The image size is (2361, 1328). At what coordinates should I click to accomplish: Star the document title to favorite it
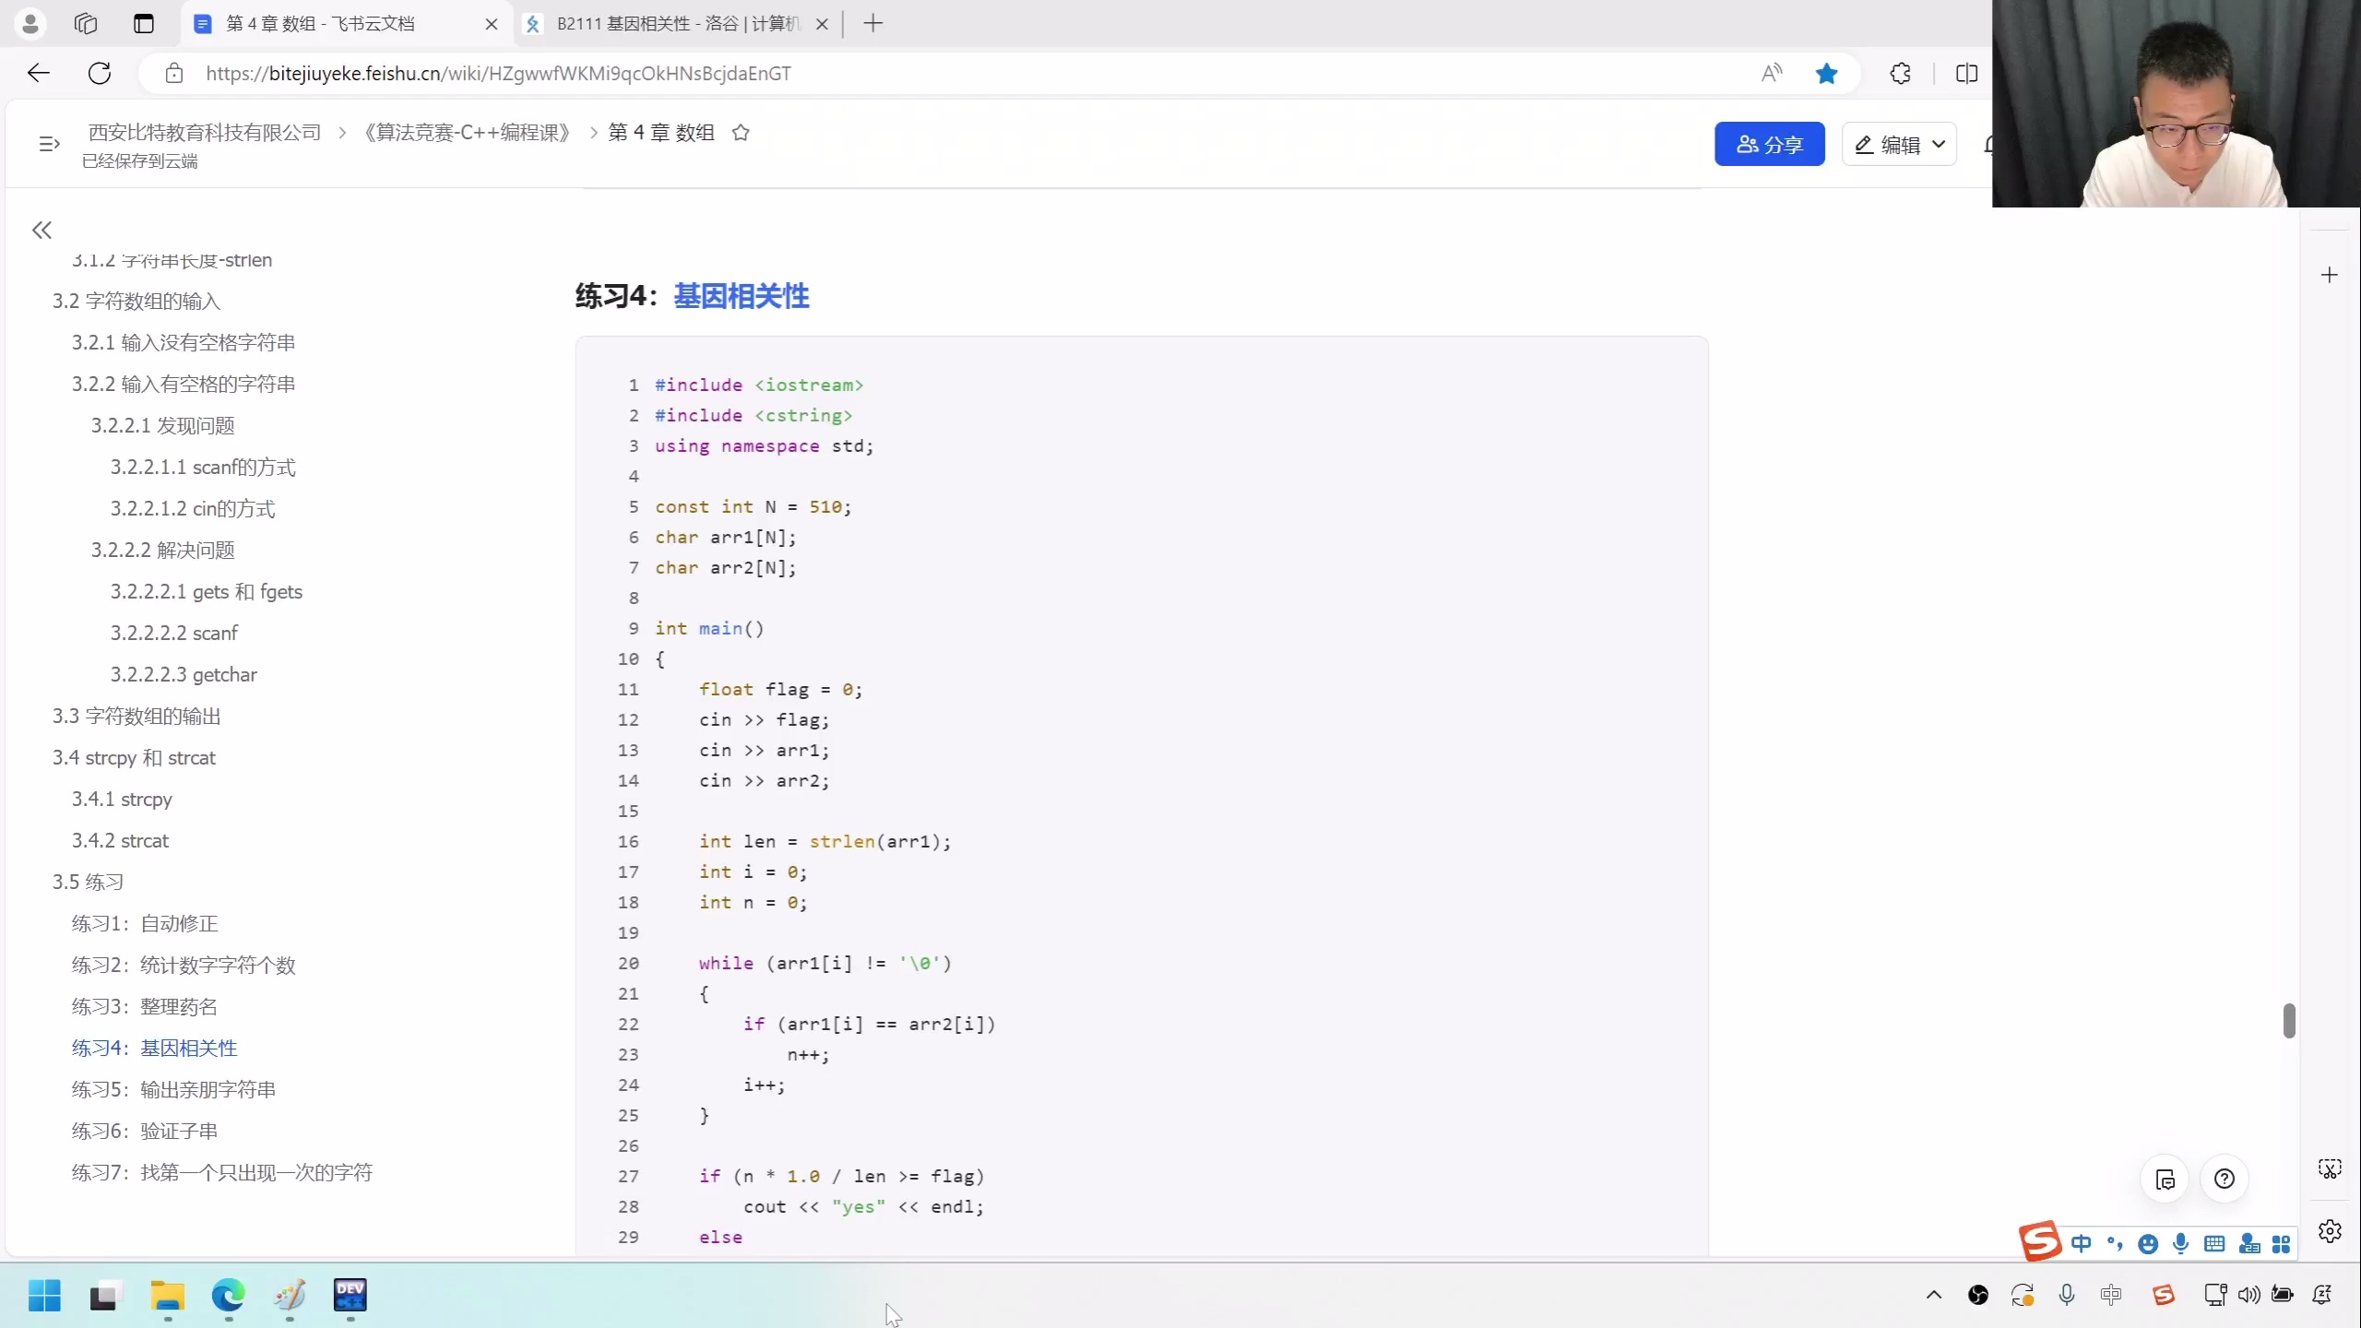[741, 133]
